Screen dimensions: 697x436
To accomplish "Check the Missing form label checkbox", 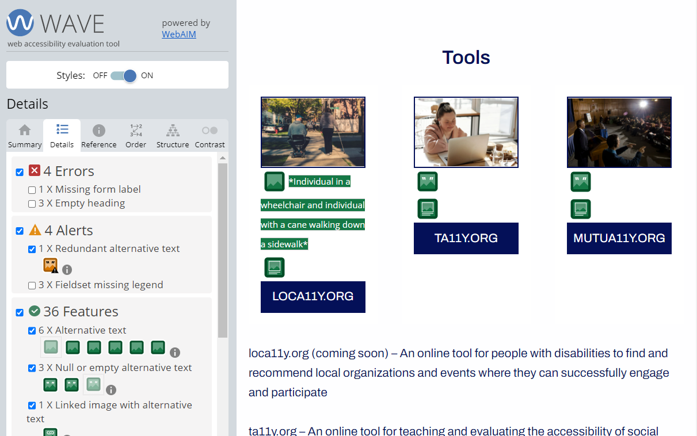I will click(32, 189).
